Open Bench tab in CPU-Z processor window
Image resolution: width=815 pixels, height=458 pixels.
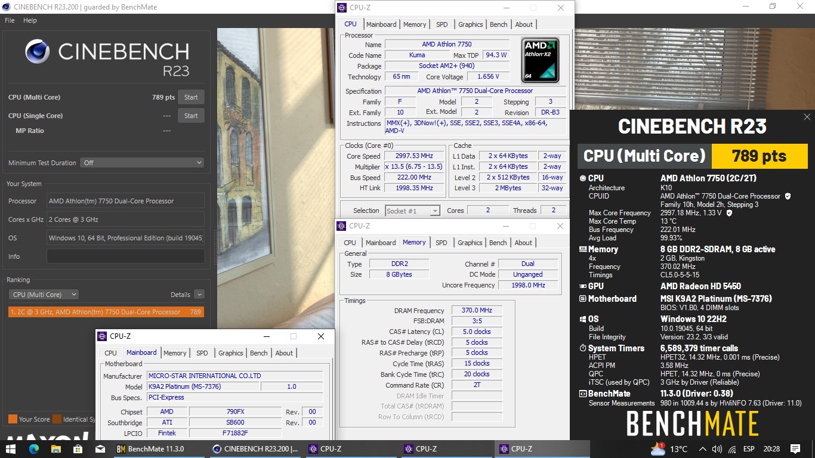(x=499, y=24)
